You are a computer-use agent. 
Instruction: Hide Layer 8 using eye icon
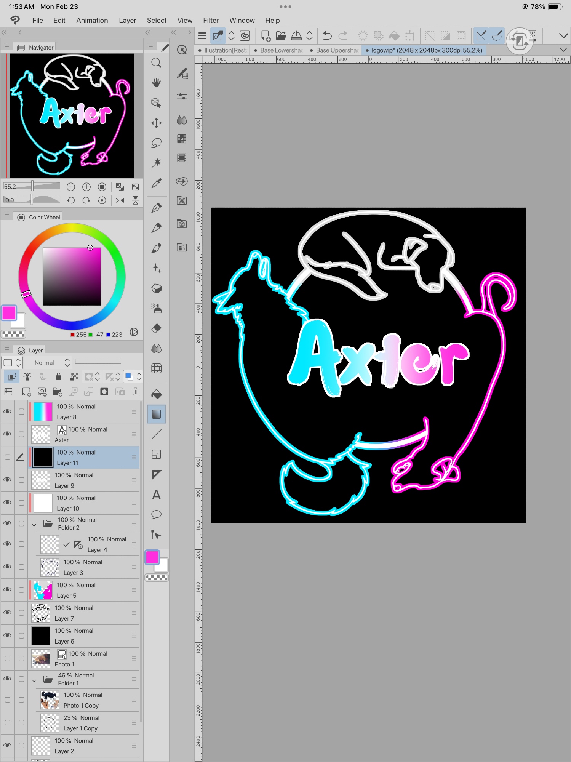(x=7, y=411)
